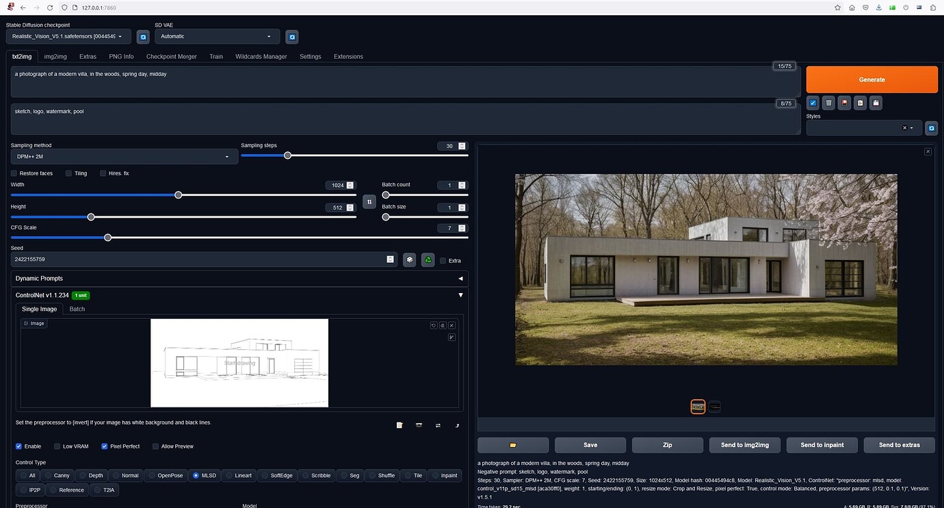Viewport: 944px width, 508px height.
Task: Select the Batch tab in ControlNet
Action: (77, 309)
